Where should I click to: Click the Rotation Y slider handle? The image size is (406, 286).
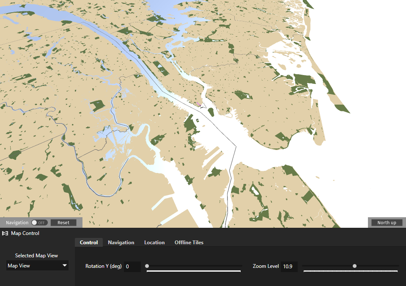(147, 266)
